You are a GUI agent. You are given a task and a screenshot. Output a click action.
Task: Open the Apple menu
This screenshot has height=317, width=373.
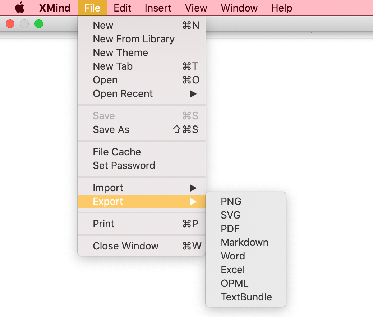tap(20, 8)
